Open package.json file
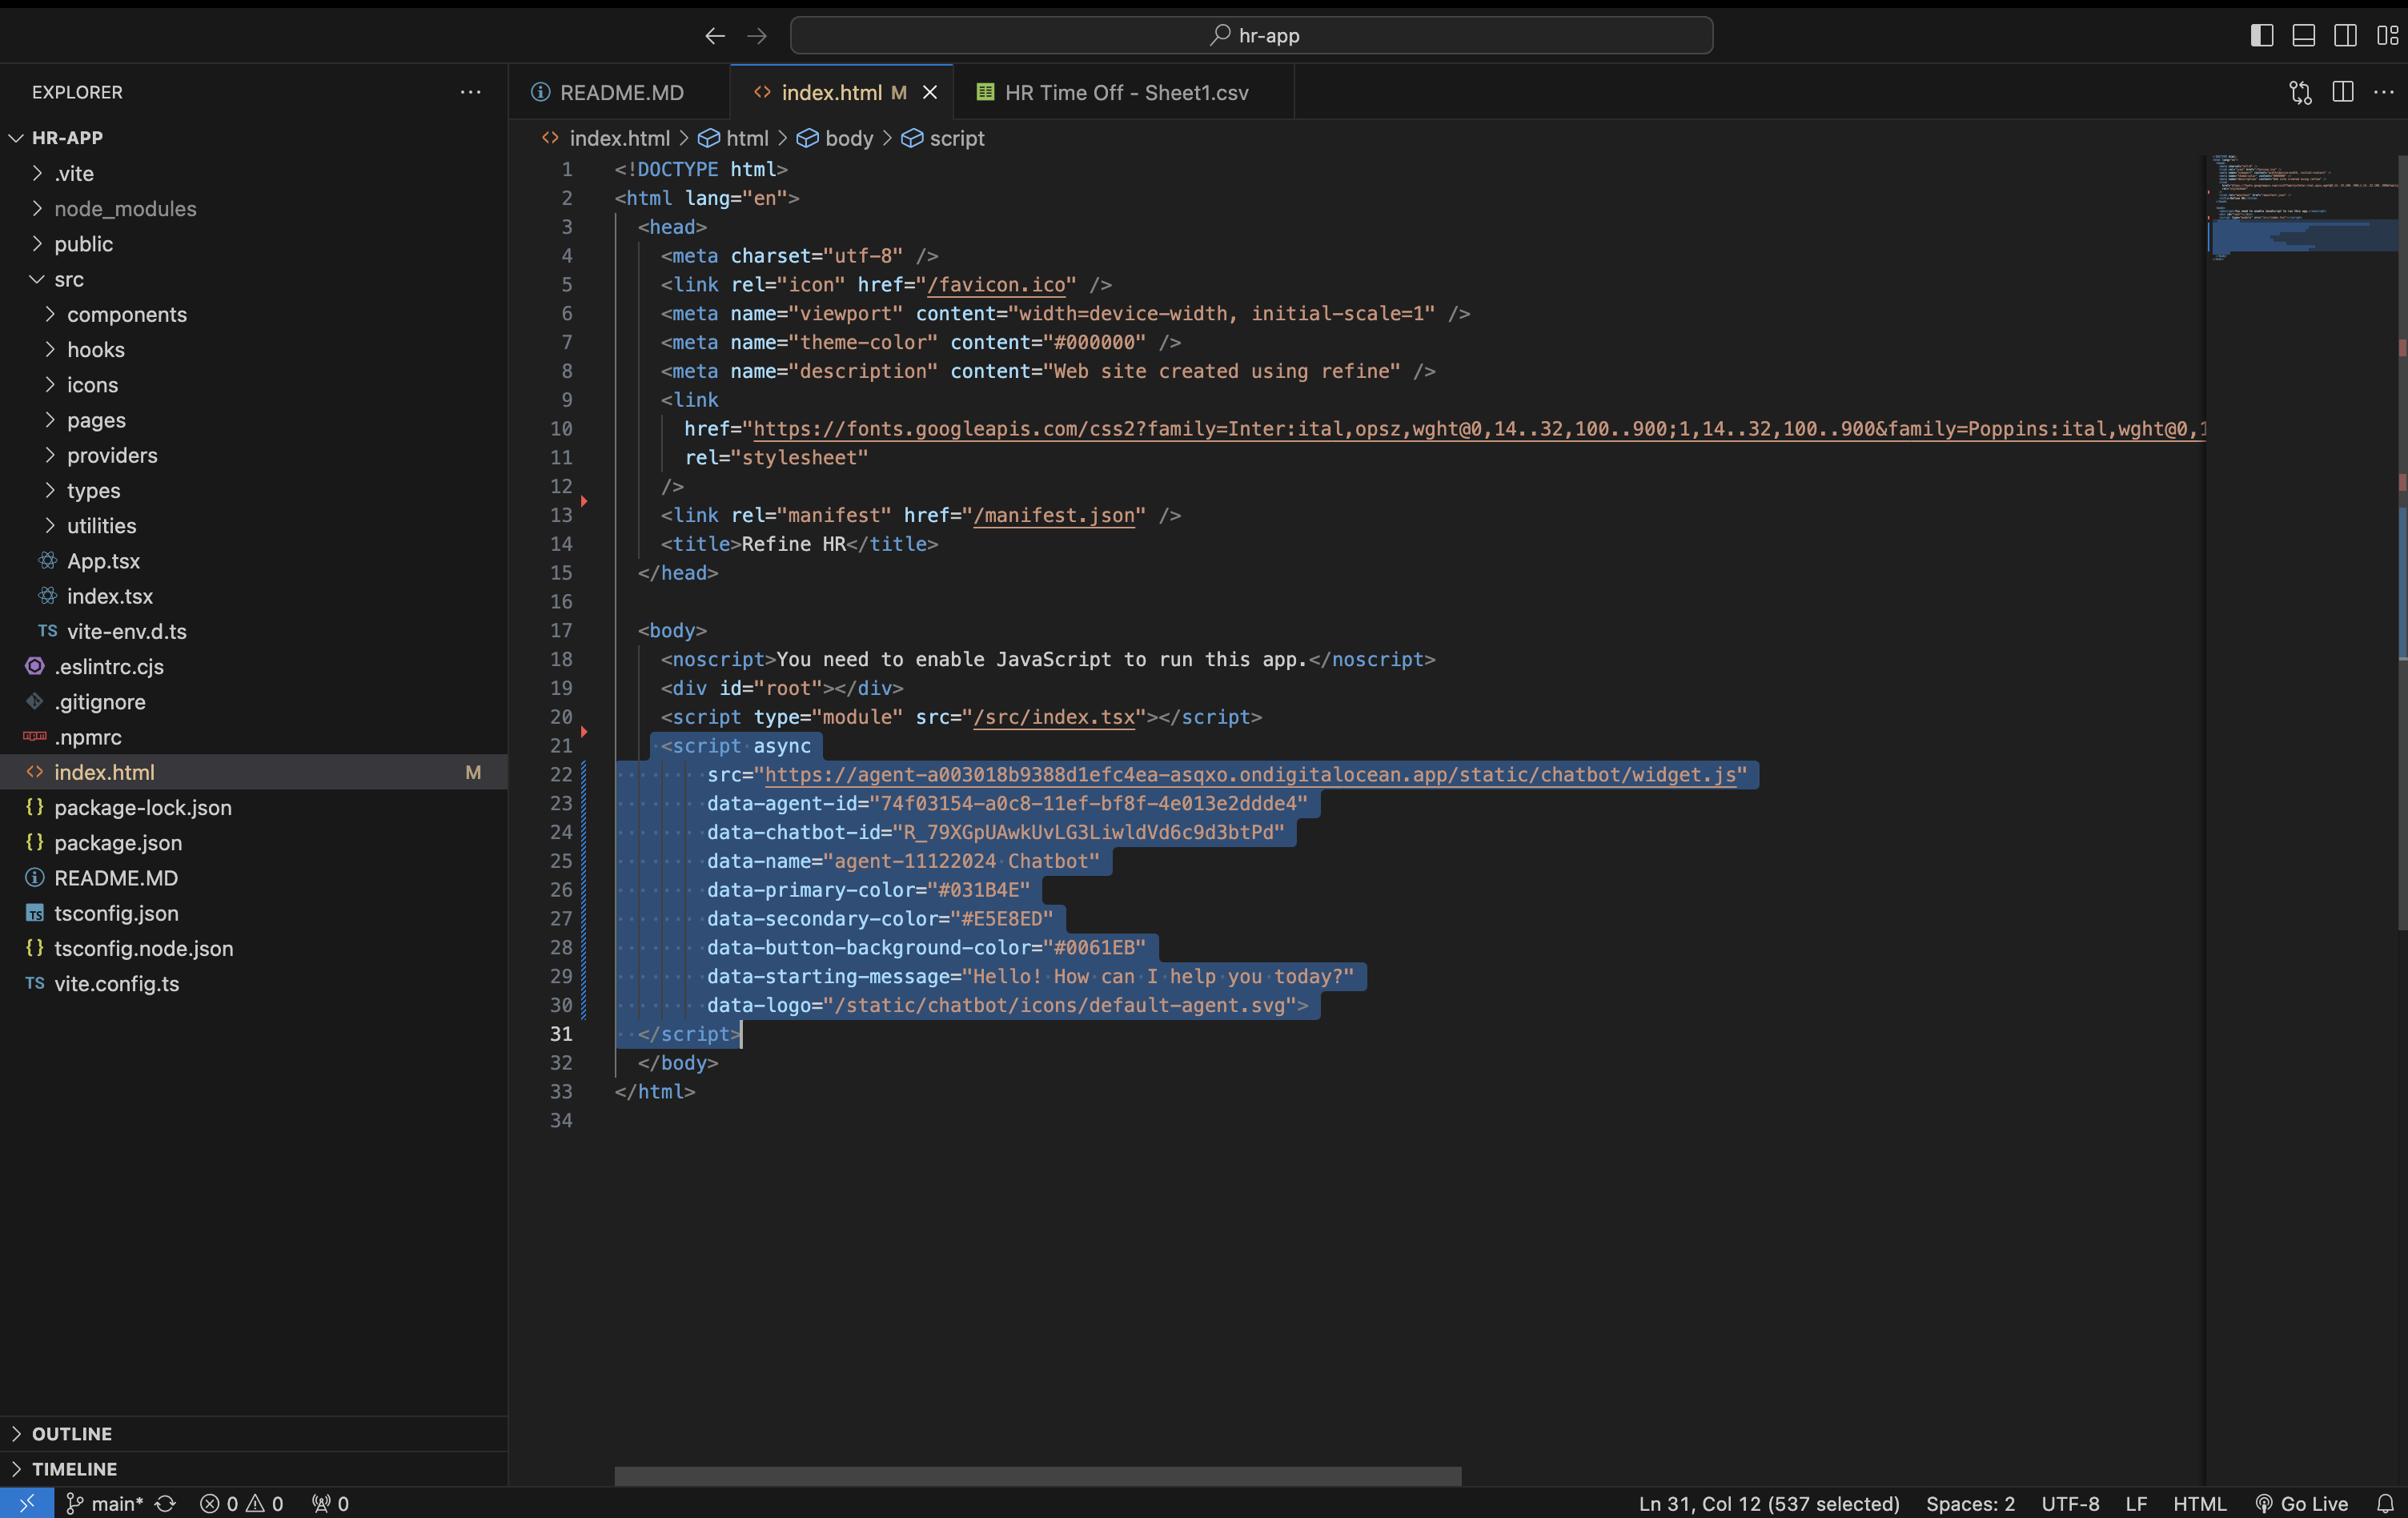2408x1518 pixels. tap(254, 843)
